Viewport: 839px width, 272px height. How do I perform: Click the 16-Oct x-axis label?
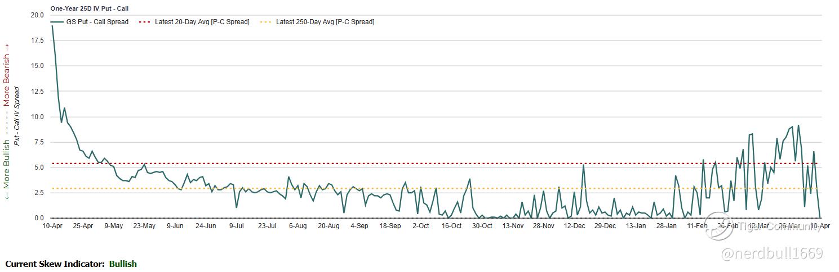(x=451, y=226)
